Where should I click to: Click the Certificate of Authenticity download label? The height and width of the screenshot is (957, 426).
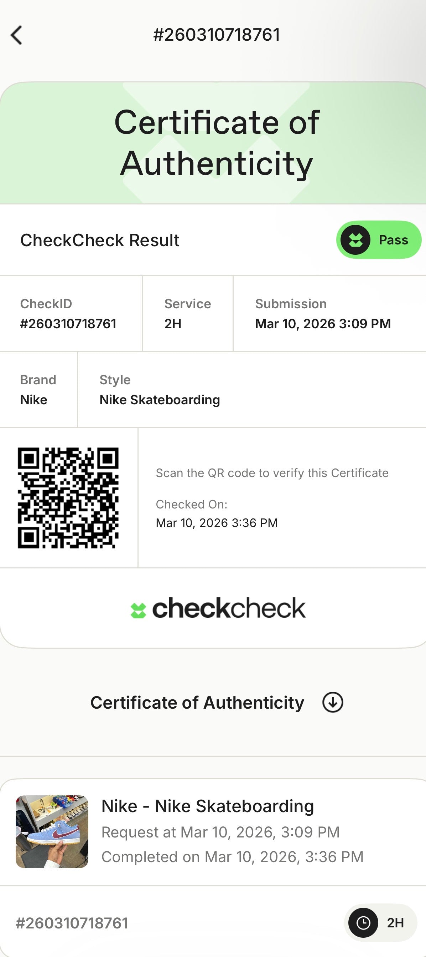pyautogui.click(x=197, y=703)
